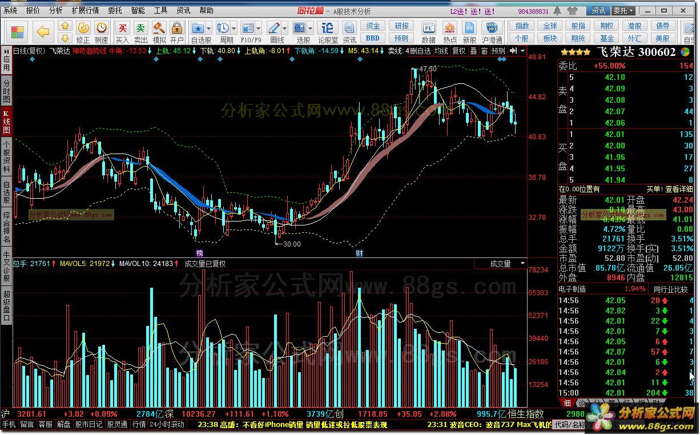Open the 扩展行情 menu
700x435 pixels.
(85, 10)
